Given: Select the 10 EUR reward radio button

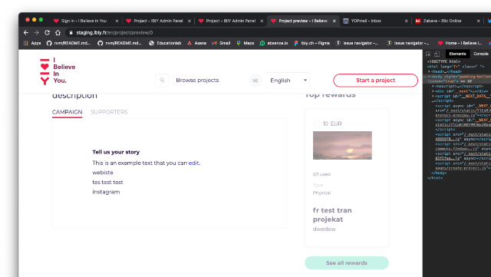Looking at the screenshot, I should click(317, 124).
